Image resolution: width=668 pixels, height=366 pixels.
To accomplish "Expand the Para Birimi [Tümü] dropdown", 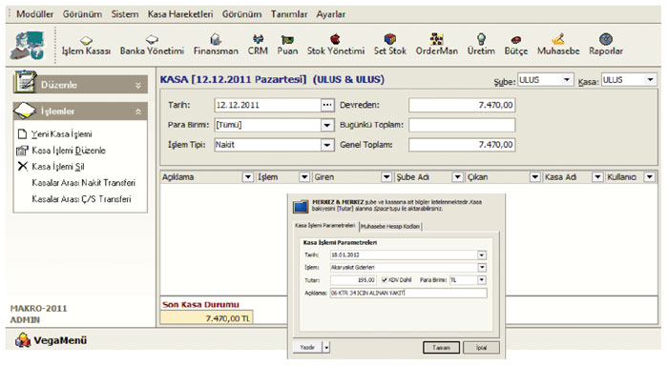I will (326, 125).
